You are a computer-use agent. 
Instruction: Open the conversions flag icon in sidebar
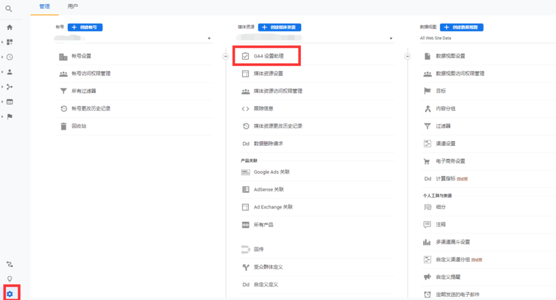[9, 117]
